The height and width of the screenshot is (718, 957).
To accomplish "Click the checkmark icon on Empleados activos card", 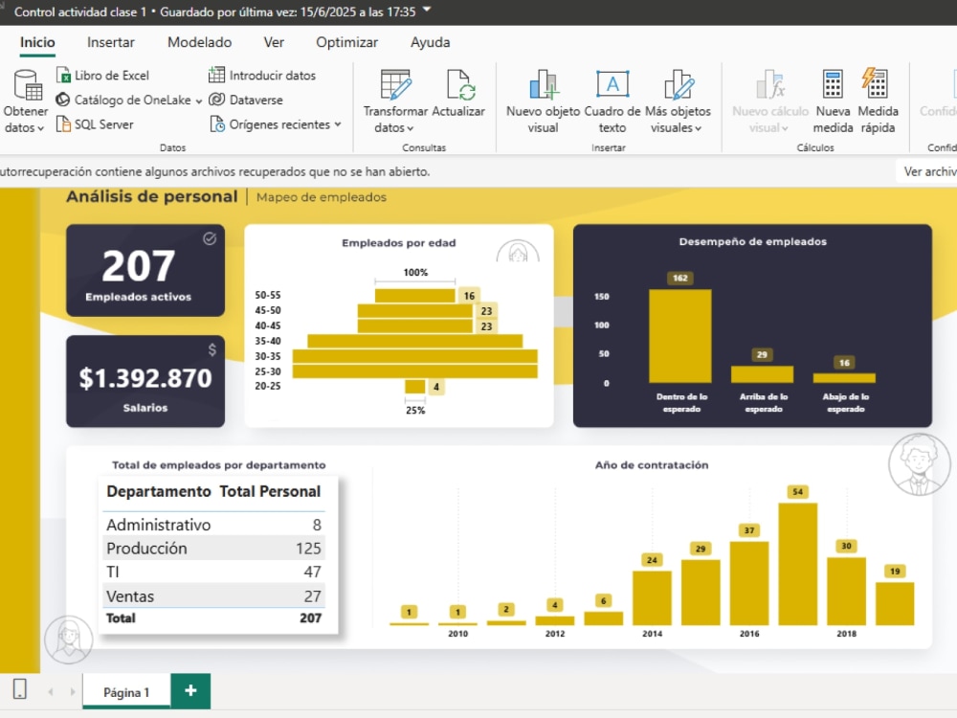I will 210,238.
